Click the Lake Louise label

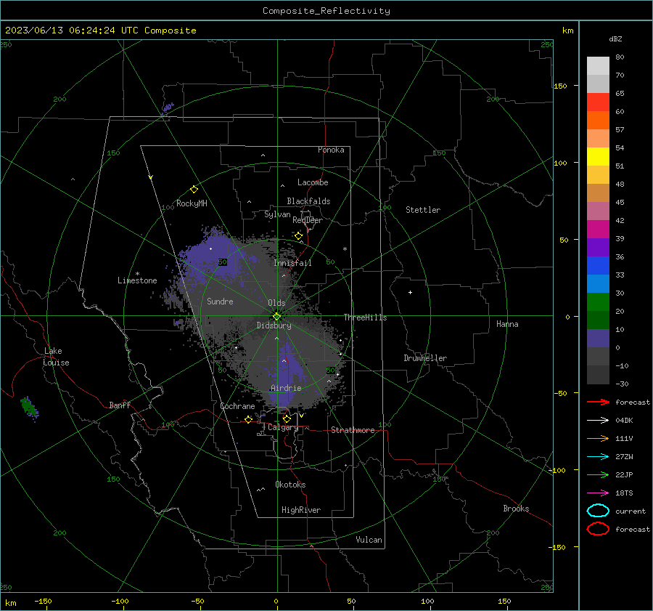coord(56,357)
